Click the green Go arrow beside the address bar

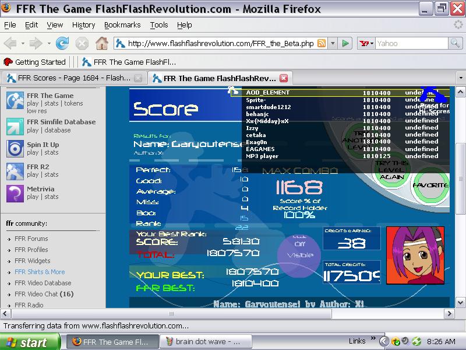click(345, 43)
